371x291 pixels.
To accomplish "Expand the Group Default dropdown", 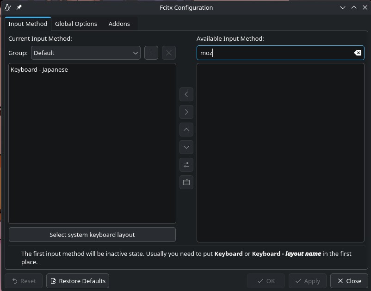I will coord(86,53).
